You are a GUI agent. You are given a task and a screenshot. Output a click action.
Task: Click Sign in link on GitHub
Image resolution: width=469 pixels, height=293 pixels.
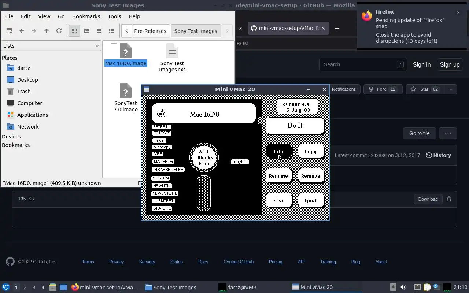point(422,64)
